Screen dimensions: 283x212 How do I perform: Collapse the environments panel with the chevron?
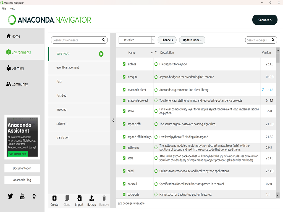(113, 120)
